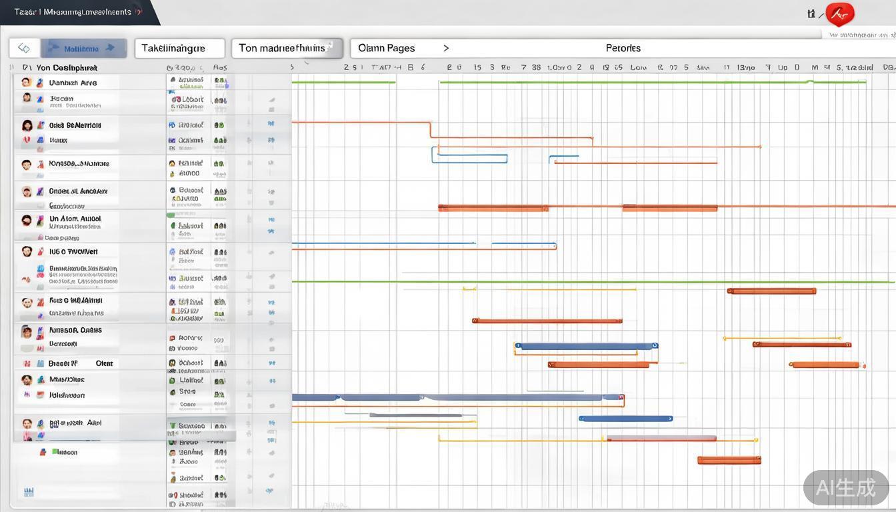Screen dimensions: 896x512
Task: Click the 'Von Desinphsrat' column header
Action: (67, 67)
